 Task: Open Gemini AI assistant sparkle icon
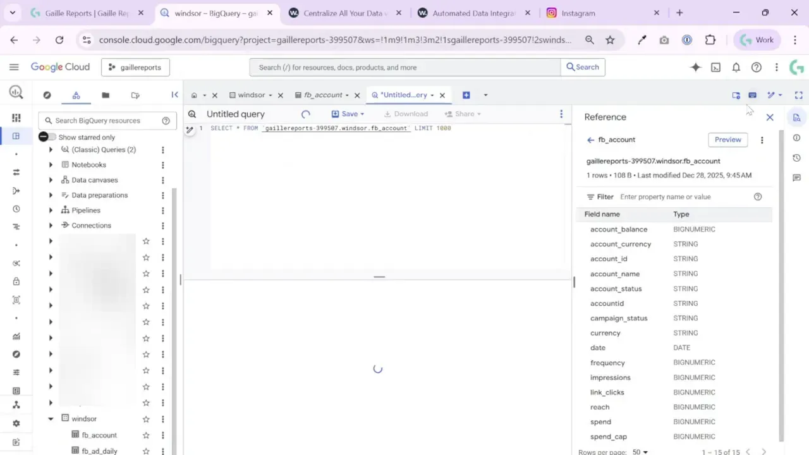696,67
